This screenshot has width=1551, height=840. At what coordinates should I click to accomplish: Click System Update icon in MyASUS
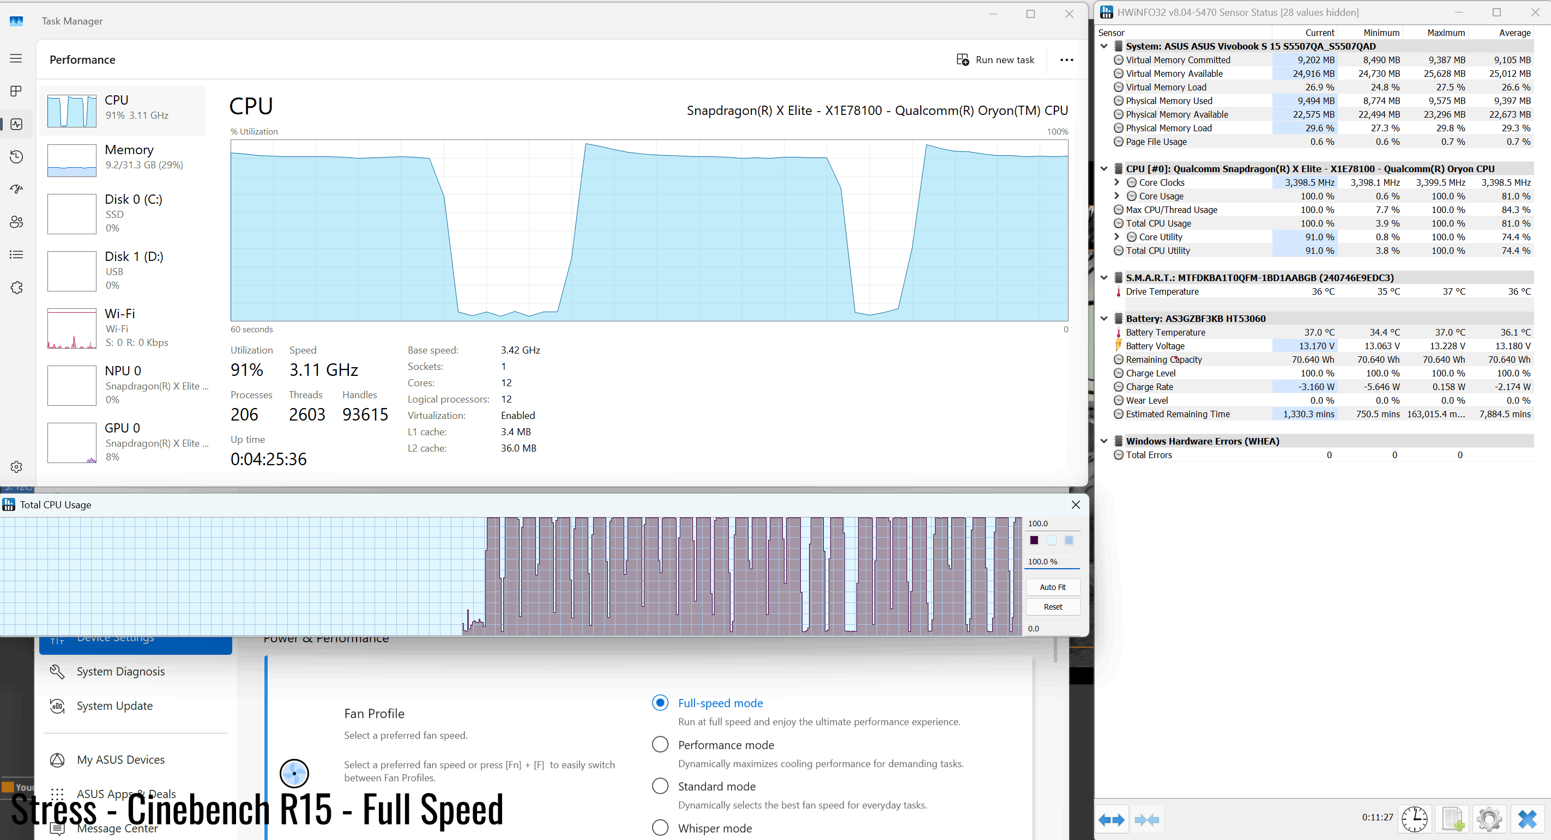(x=57, y=706)
